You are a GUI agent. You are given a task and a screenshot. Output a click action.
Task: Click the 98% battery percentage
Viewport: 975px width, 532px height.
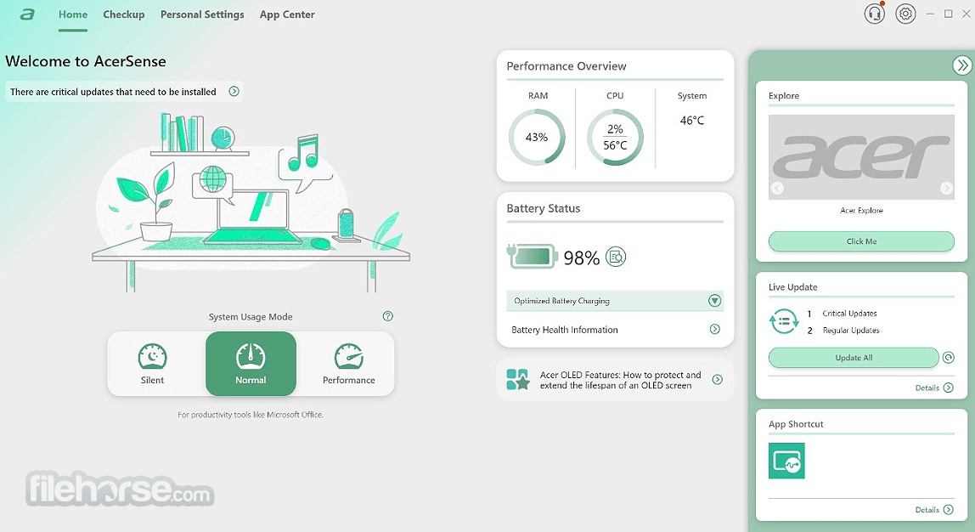click(582, 258)
